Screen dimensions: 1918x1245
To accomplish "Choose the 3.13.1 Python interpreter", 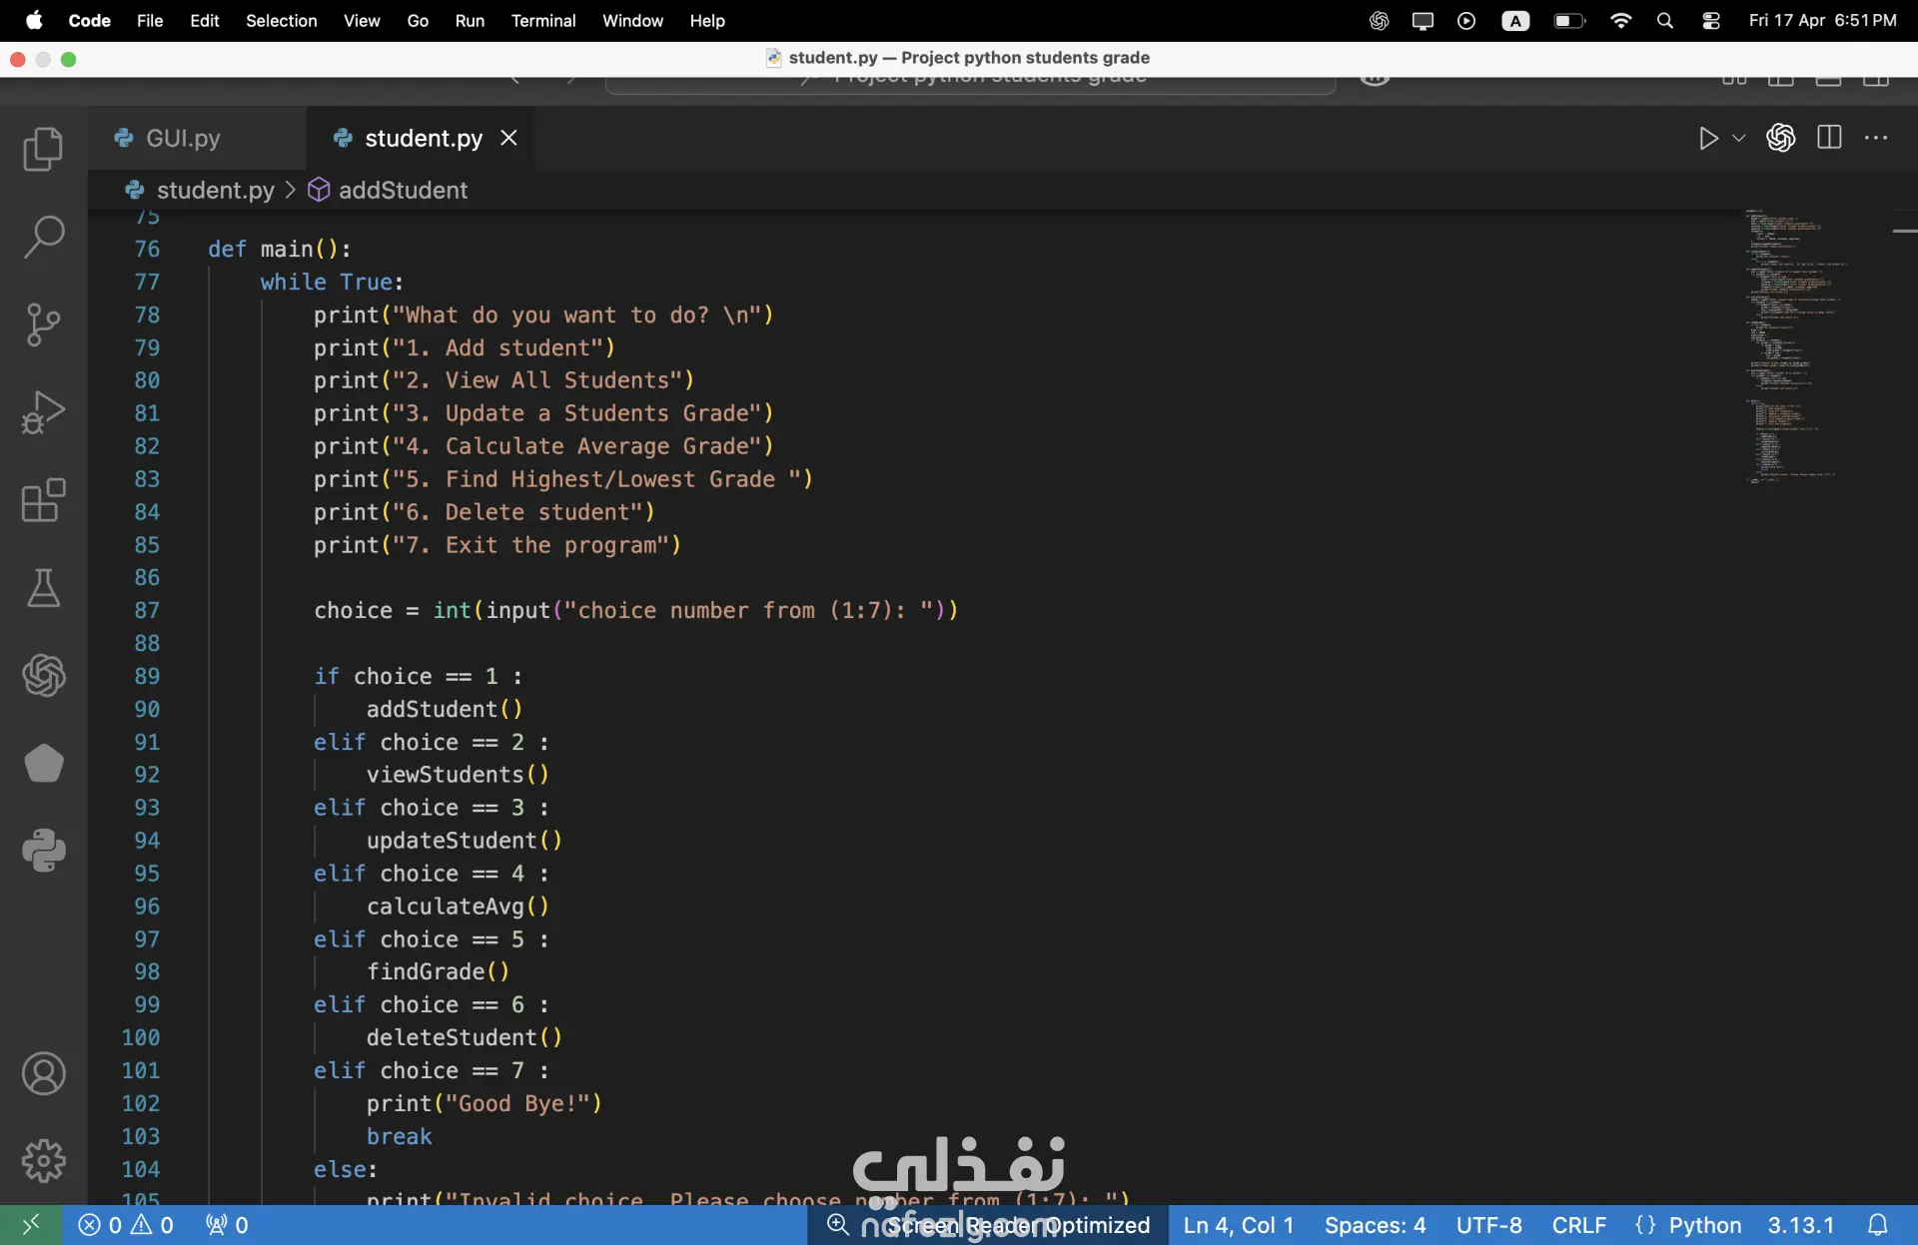I will 1801,1225.
